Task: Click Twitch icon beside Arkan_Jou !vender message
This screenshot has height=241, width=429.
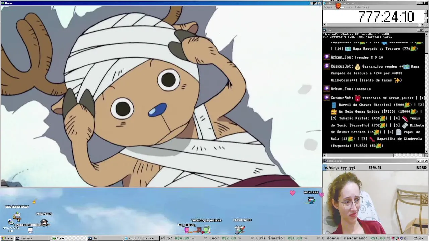Action: click(x=327, y=57)
